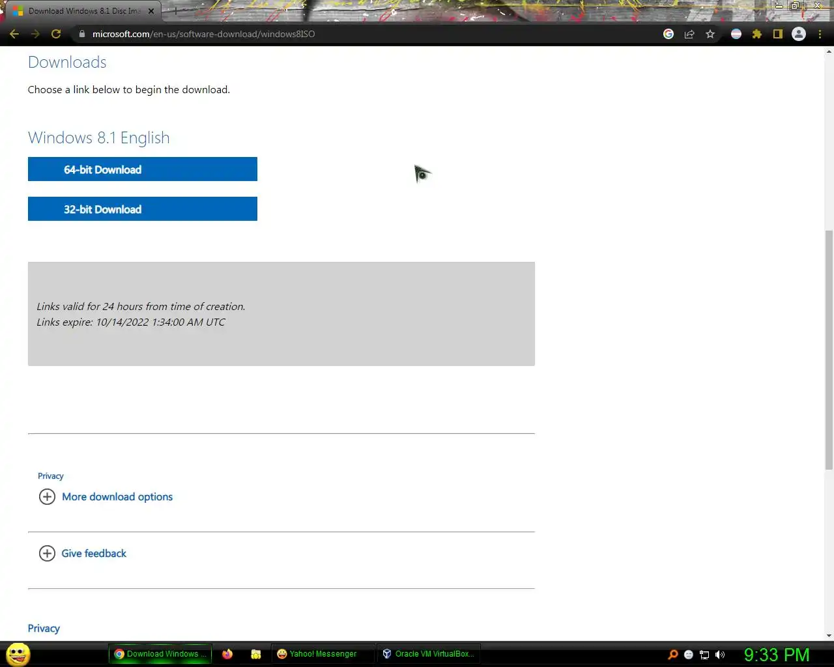Click the Google icon in address bar
Image resolution: width=834 pixels, height=667 pixels.
[669, 34]
